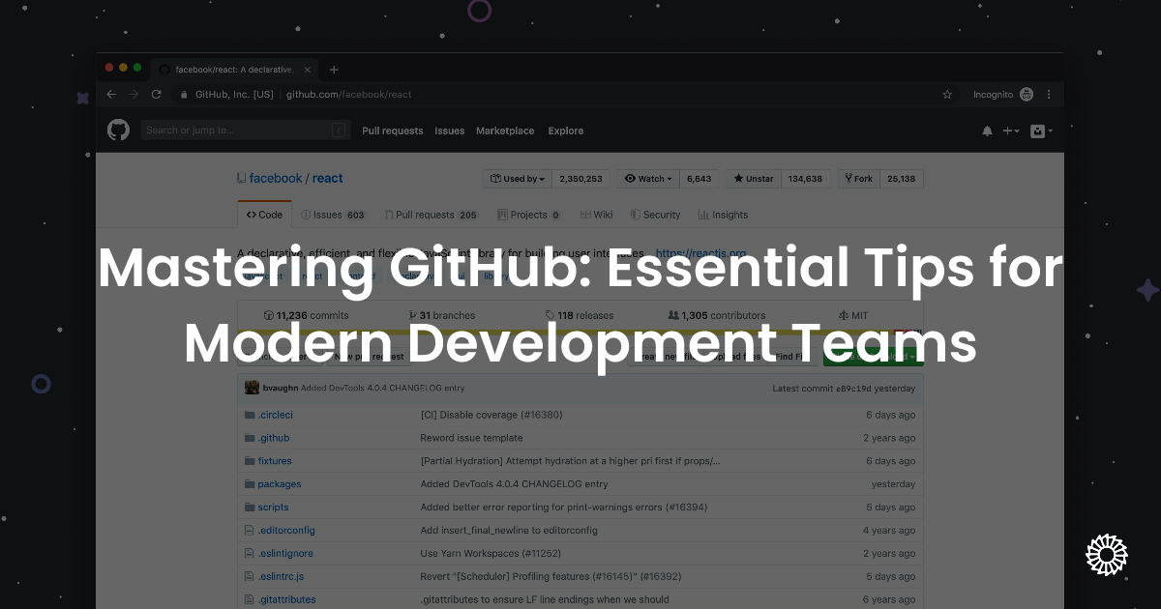This screenshot has height=609, width=1161.
Task: Click the GitHub Octocat logo
Action: point(118,130)
